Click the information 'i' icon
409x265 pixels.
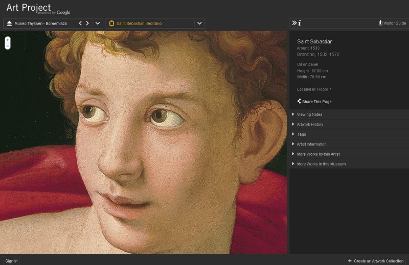(300, 23)
